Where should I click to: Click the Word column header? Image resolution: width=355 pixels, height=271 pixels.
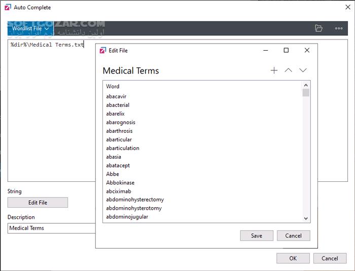[x=113, y=86]
